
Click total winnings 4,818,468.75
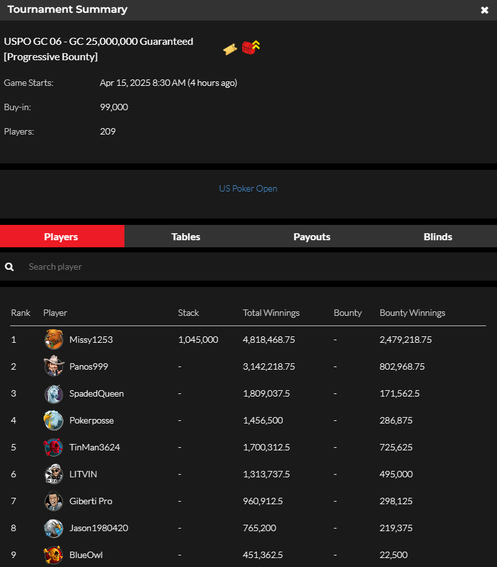click(269, 340)
